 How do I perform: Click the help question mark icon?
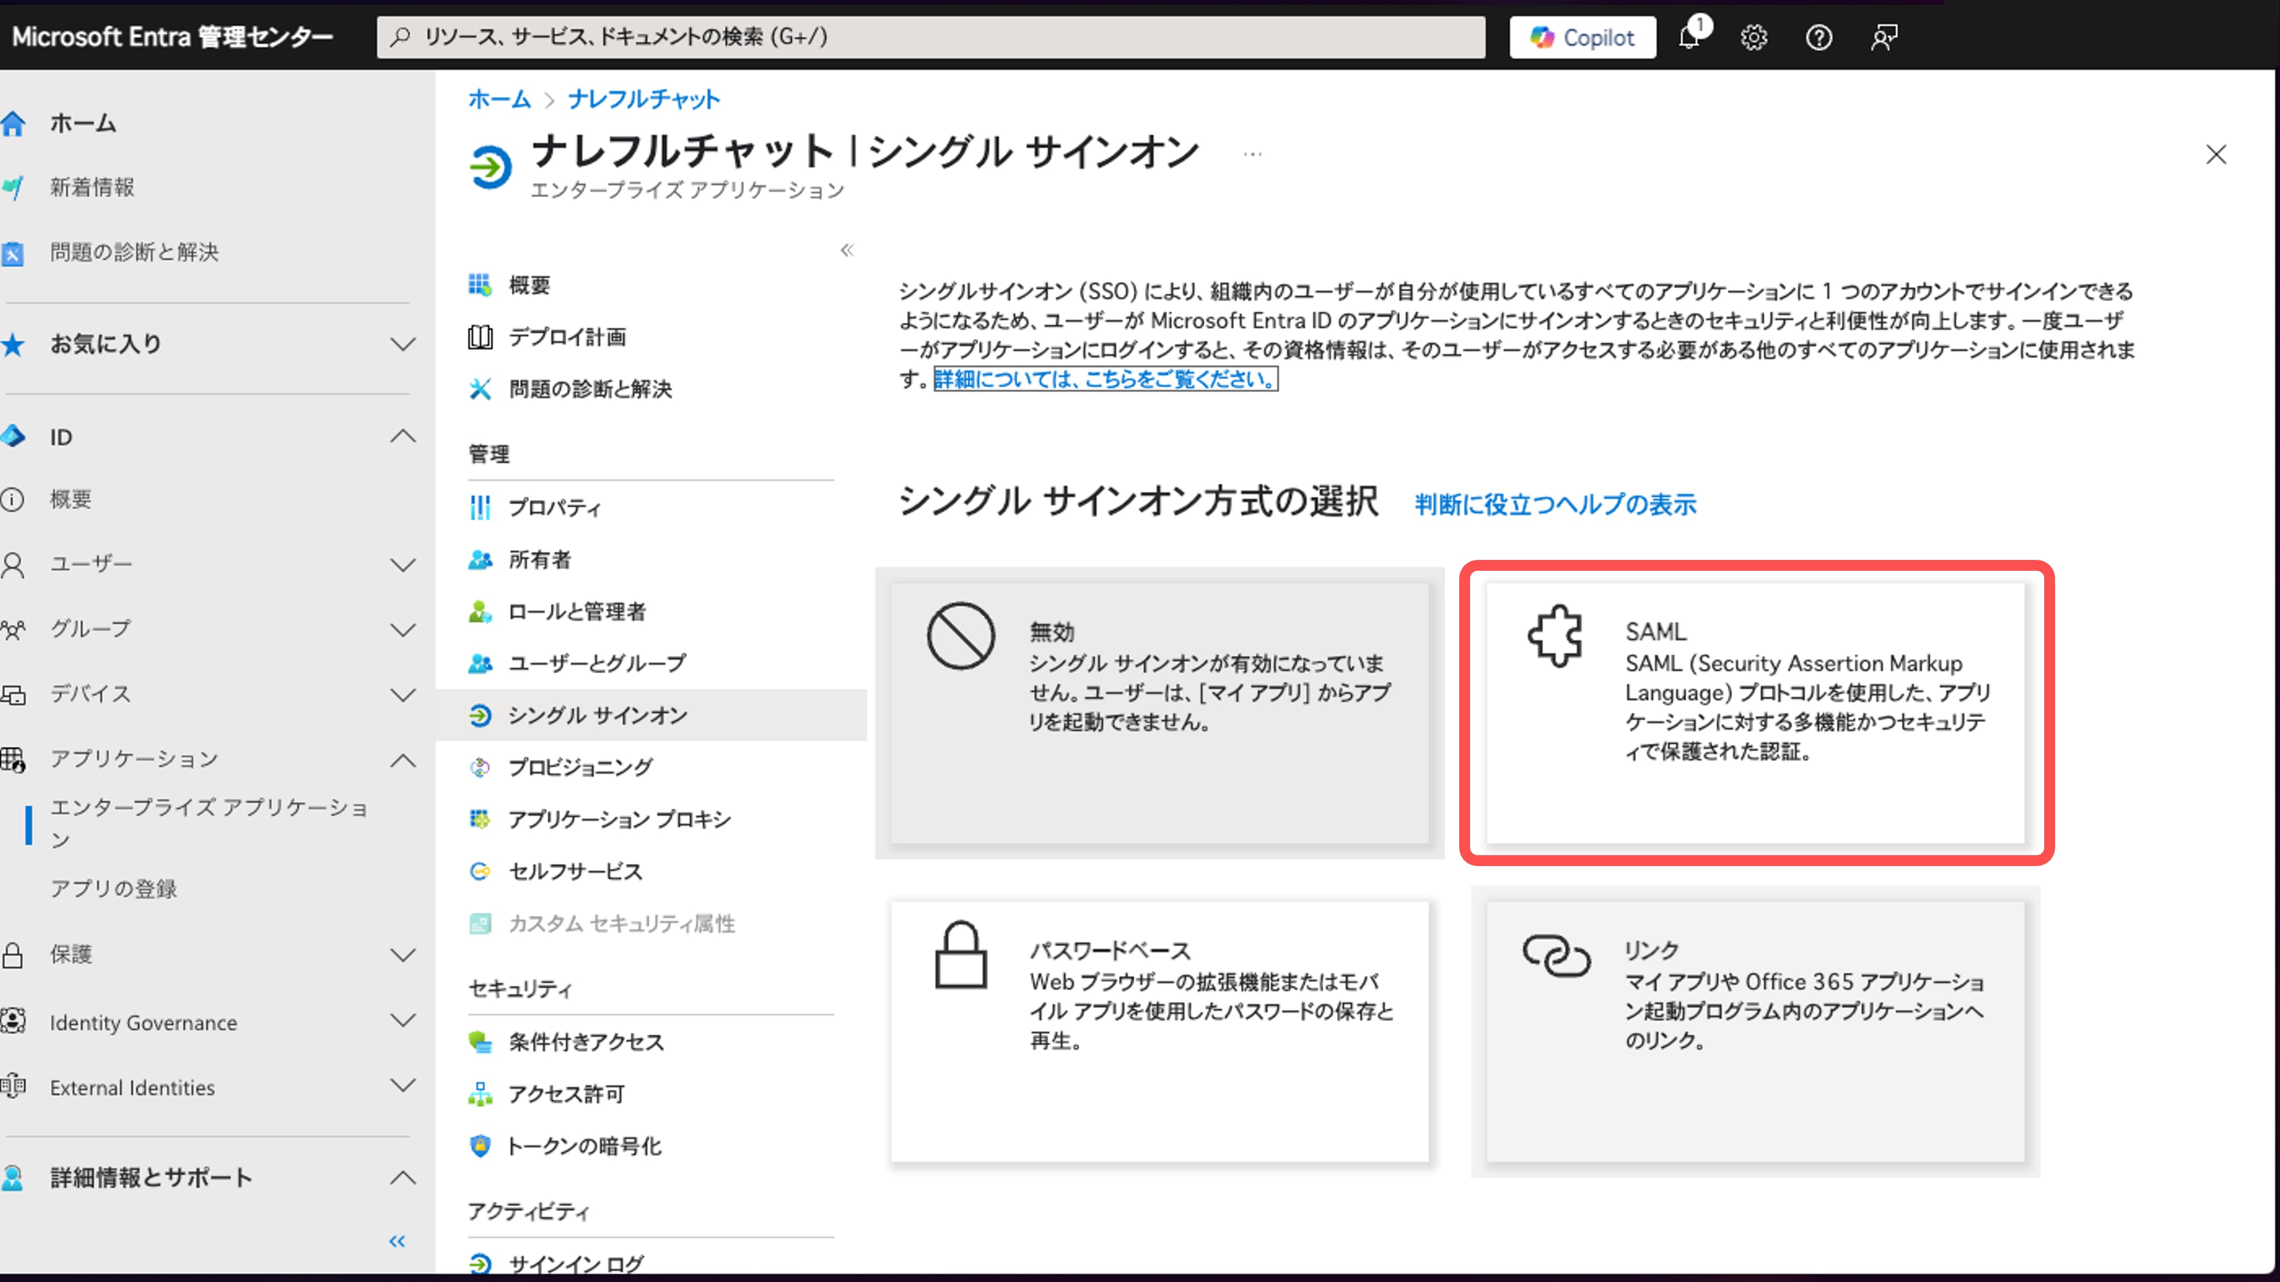pyautogui.click(x=1819, y=37)
